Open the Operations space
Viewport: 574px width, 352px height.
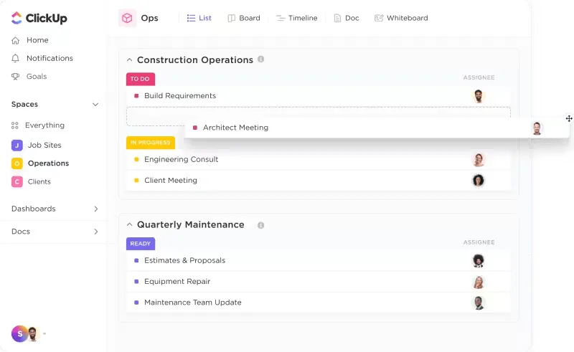point(40,163)
